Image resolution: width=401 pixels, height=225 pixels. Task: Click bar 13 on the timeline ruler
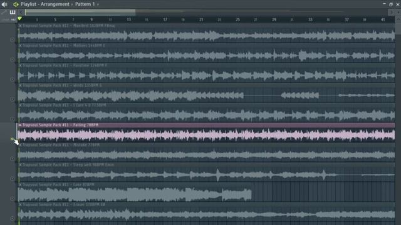128,19
